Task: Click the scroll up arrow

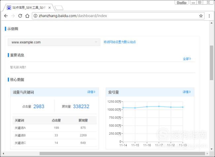Action: click(211, 23)
